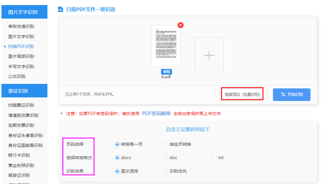Click the 自定义设置转换如下 heading
Image resolution: width=321 pixels, height=184 pixels.
(x=188, y=129)
